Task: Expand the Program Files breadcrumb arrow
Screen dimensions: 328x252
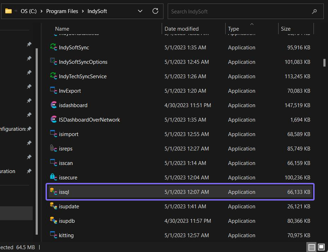Action: tap(83, 11)
